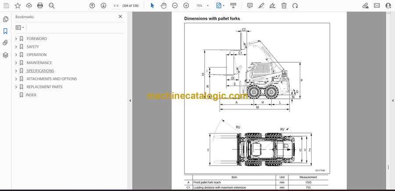Go to previous page arrow
The height and width of the screenshot is (191, 395).
point(92,6)
